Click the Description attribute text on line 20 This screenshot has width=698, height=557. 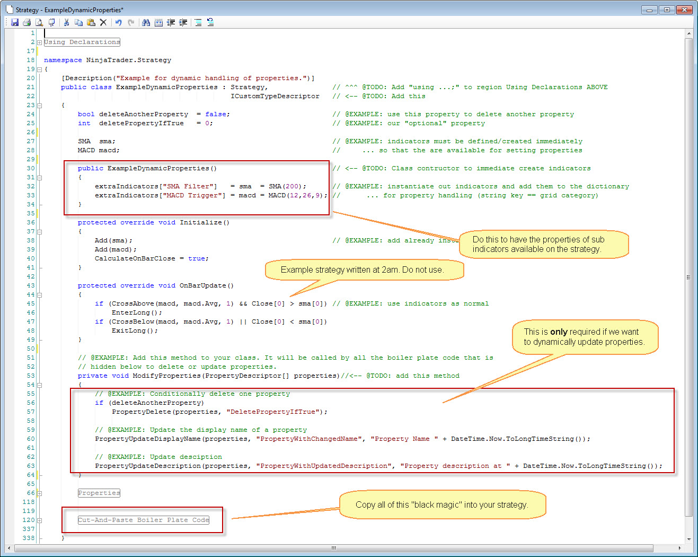(x=188, y=78)
